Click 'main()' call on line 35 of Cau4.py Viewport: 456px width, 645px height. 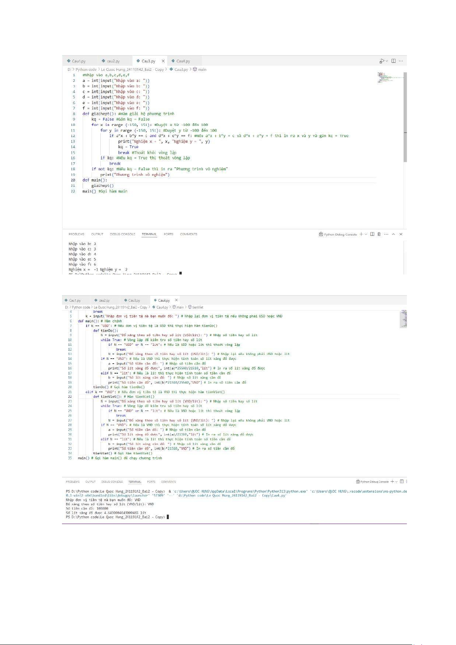pyautogui.click(x=83, y=458)
